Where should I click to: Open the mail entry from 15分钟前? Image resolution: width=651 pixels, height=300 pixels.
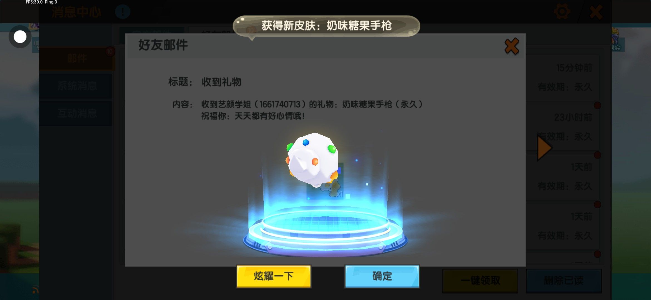[x=562, y=77]
